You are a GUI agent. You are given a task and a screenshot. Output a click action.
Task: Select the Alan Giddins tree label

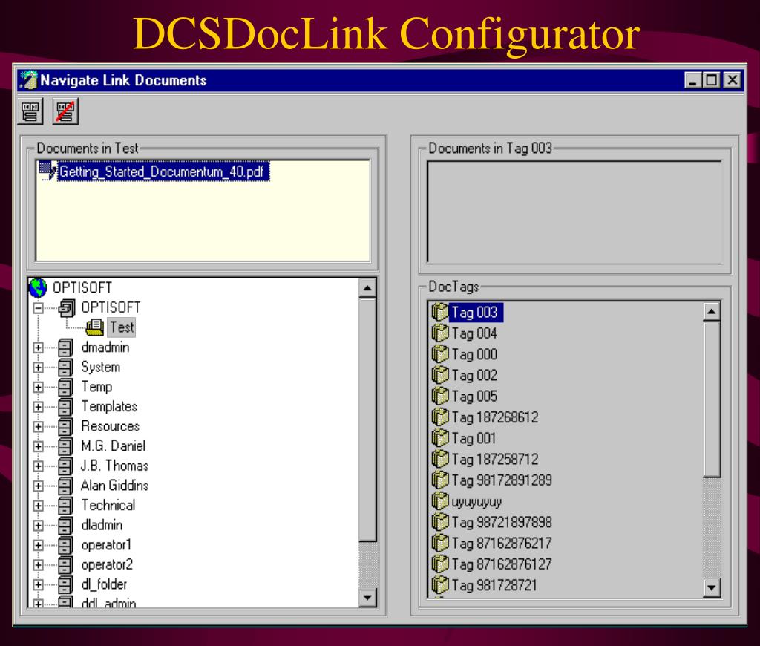coord(114,486)
